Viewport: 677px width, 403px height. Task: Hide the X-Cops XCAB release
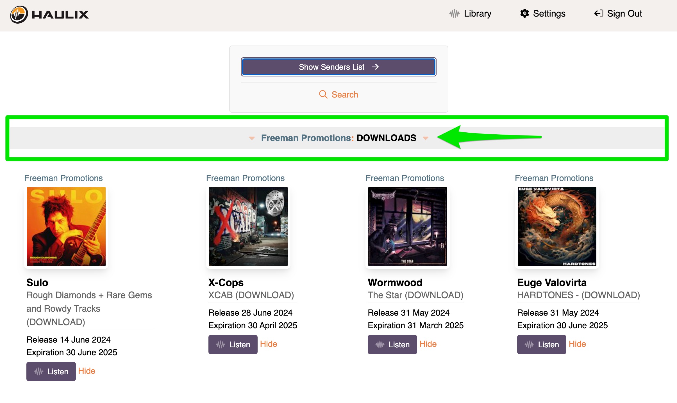[269, 344]
